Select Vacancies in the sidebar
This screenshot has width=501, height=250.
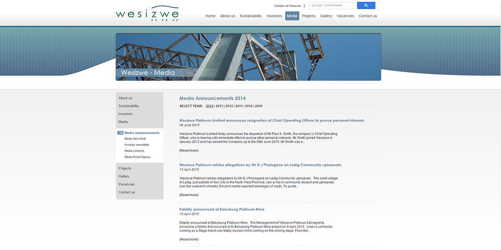click(127, 184)
